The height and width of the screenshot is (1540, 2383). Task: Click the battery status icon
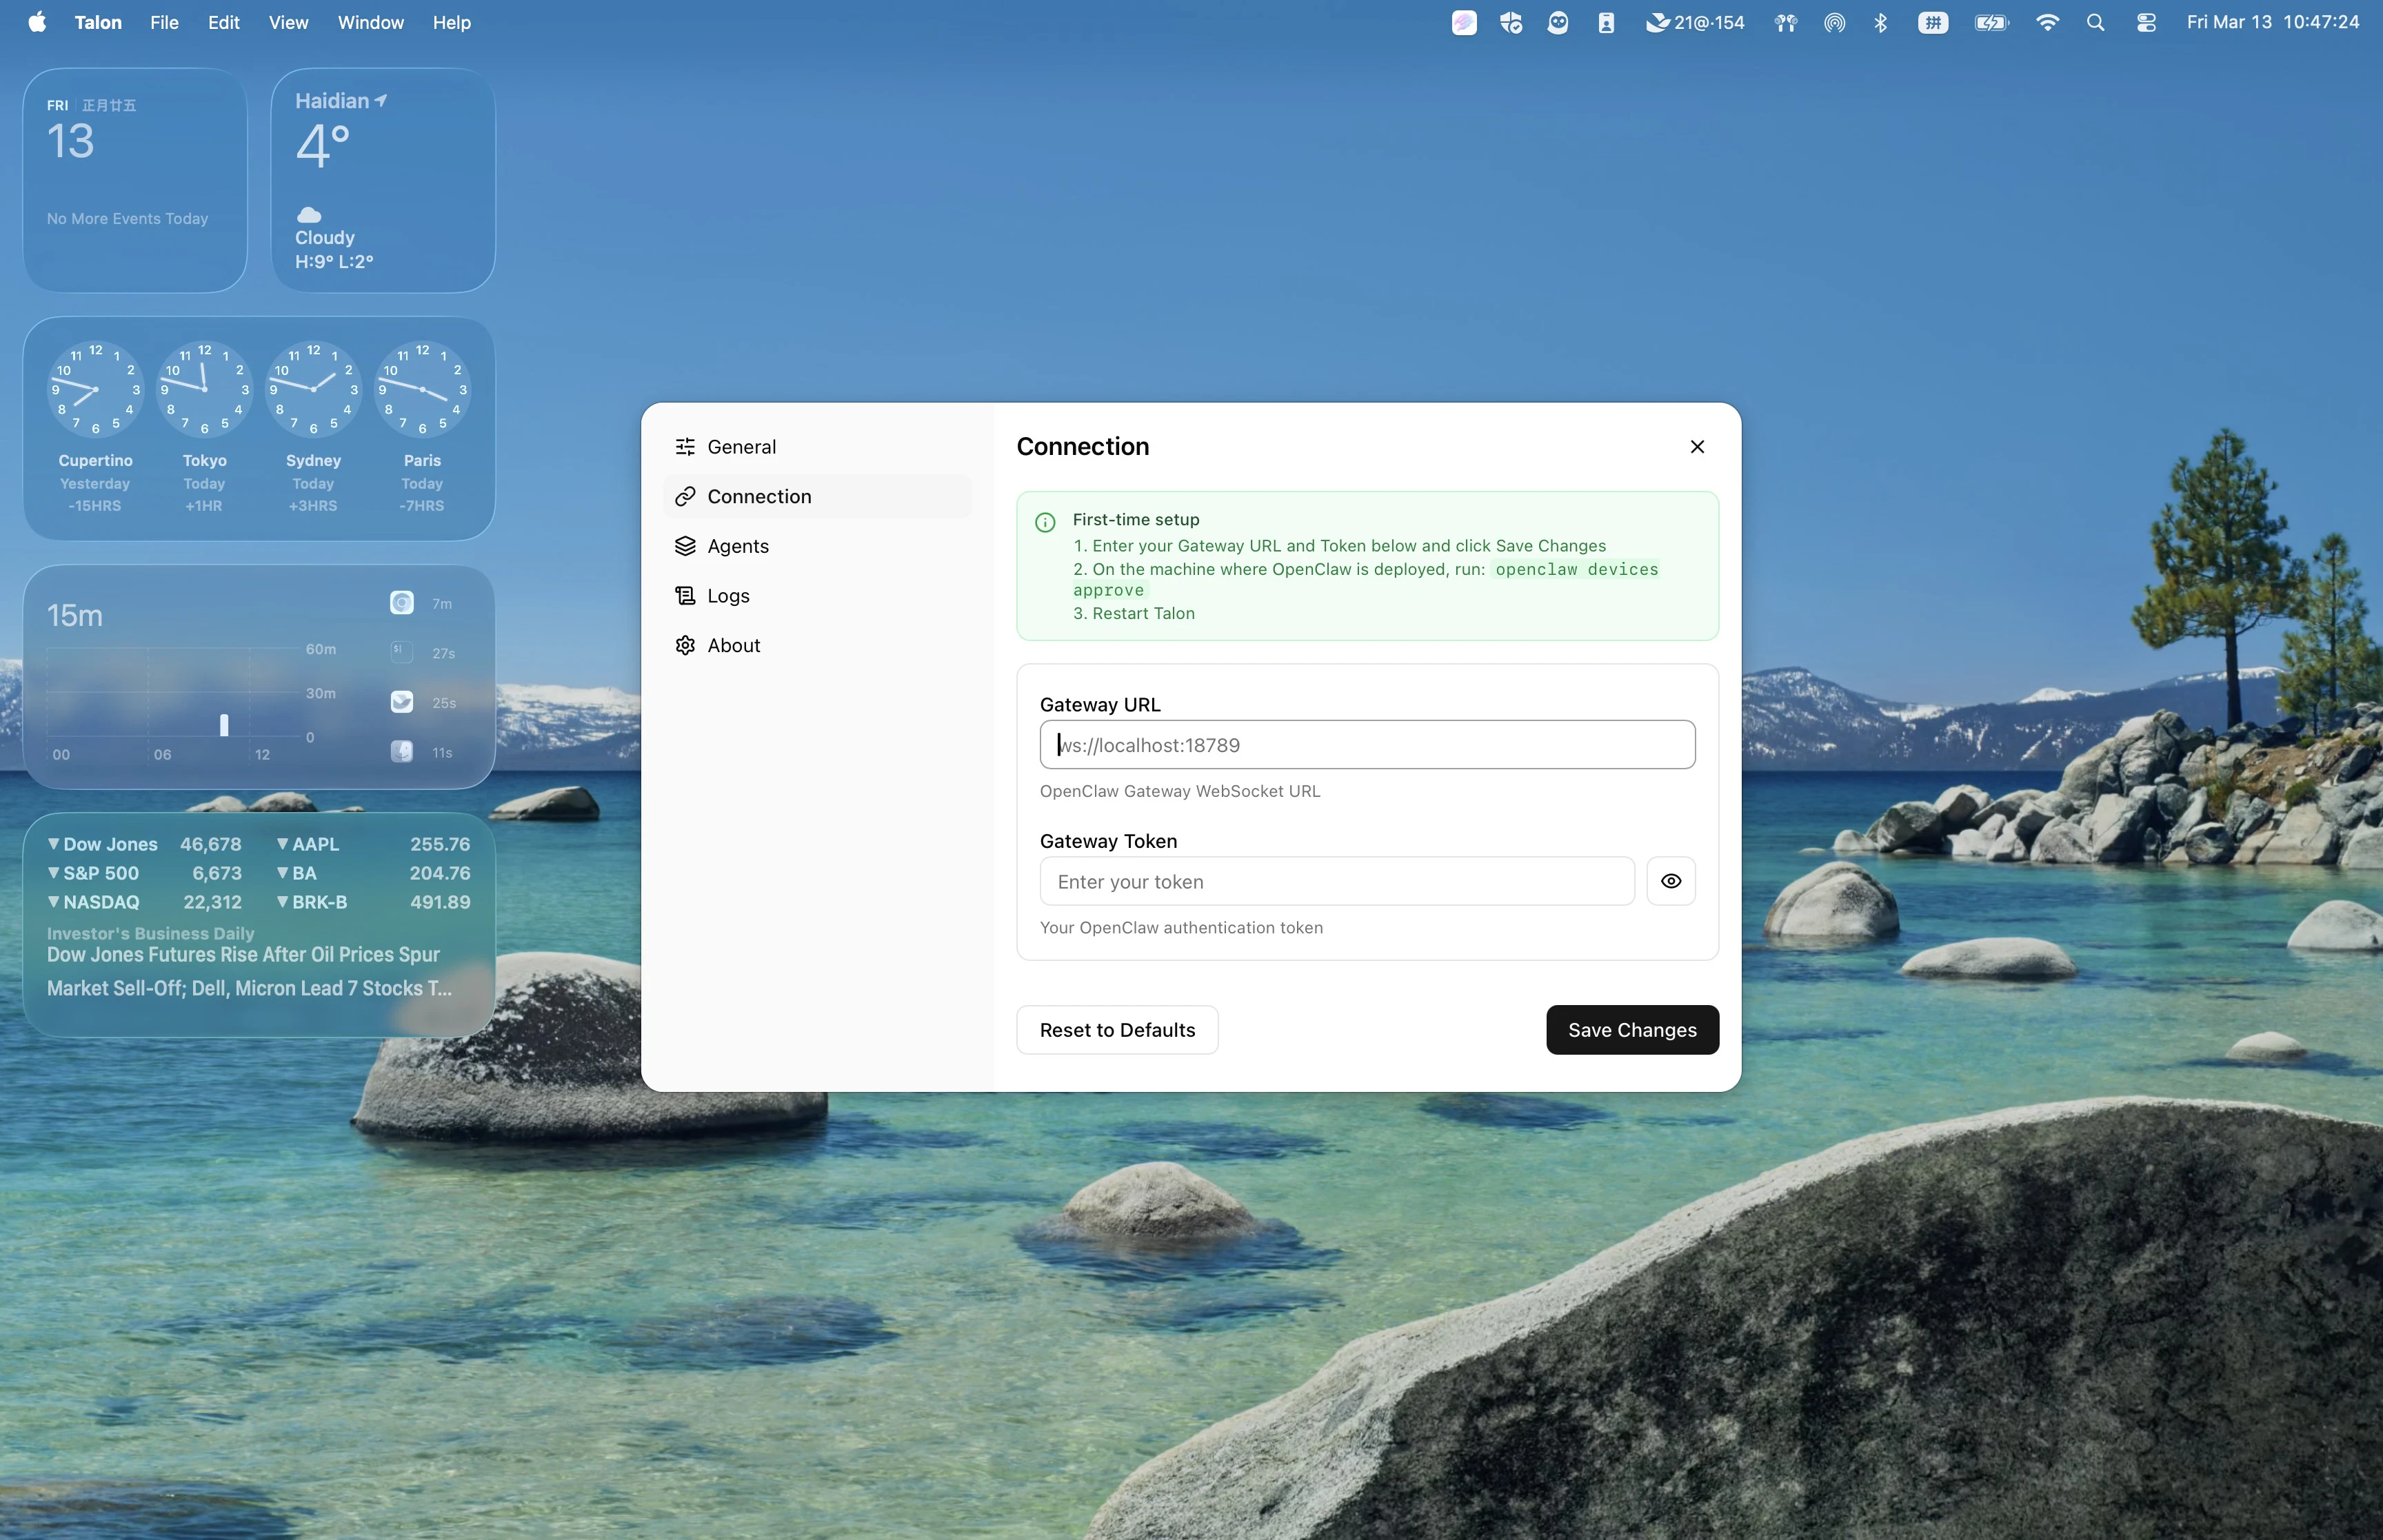pos(1991,22)
